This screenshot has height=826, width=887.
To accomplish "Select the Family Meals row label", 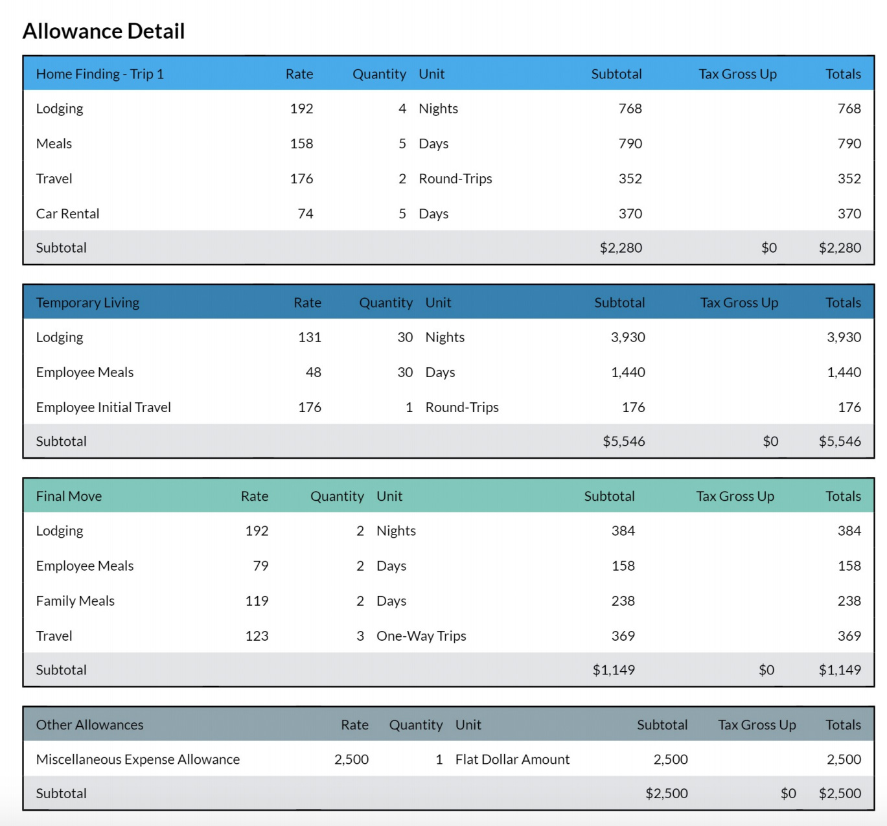I will pos(75,601).
